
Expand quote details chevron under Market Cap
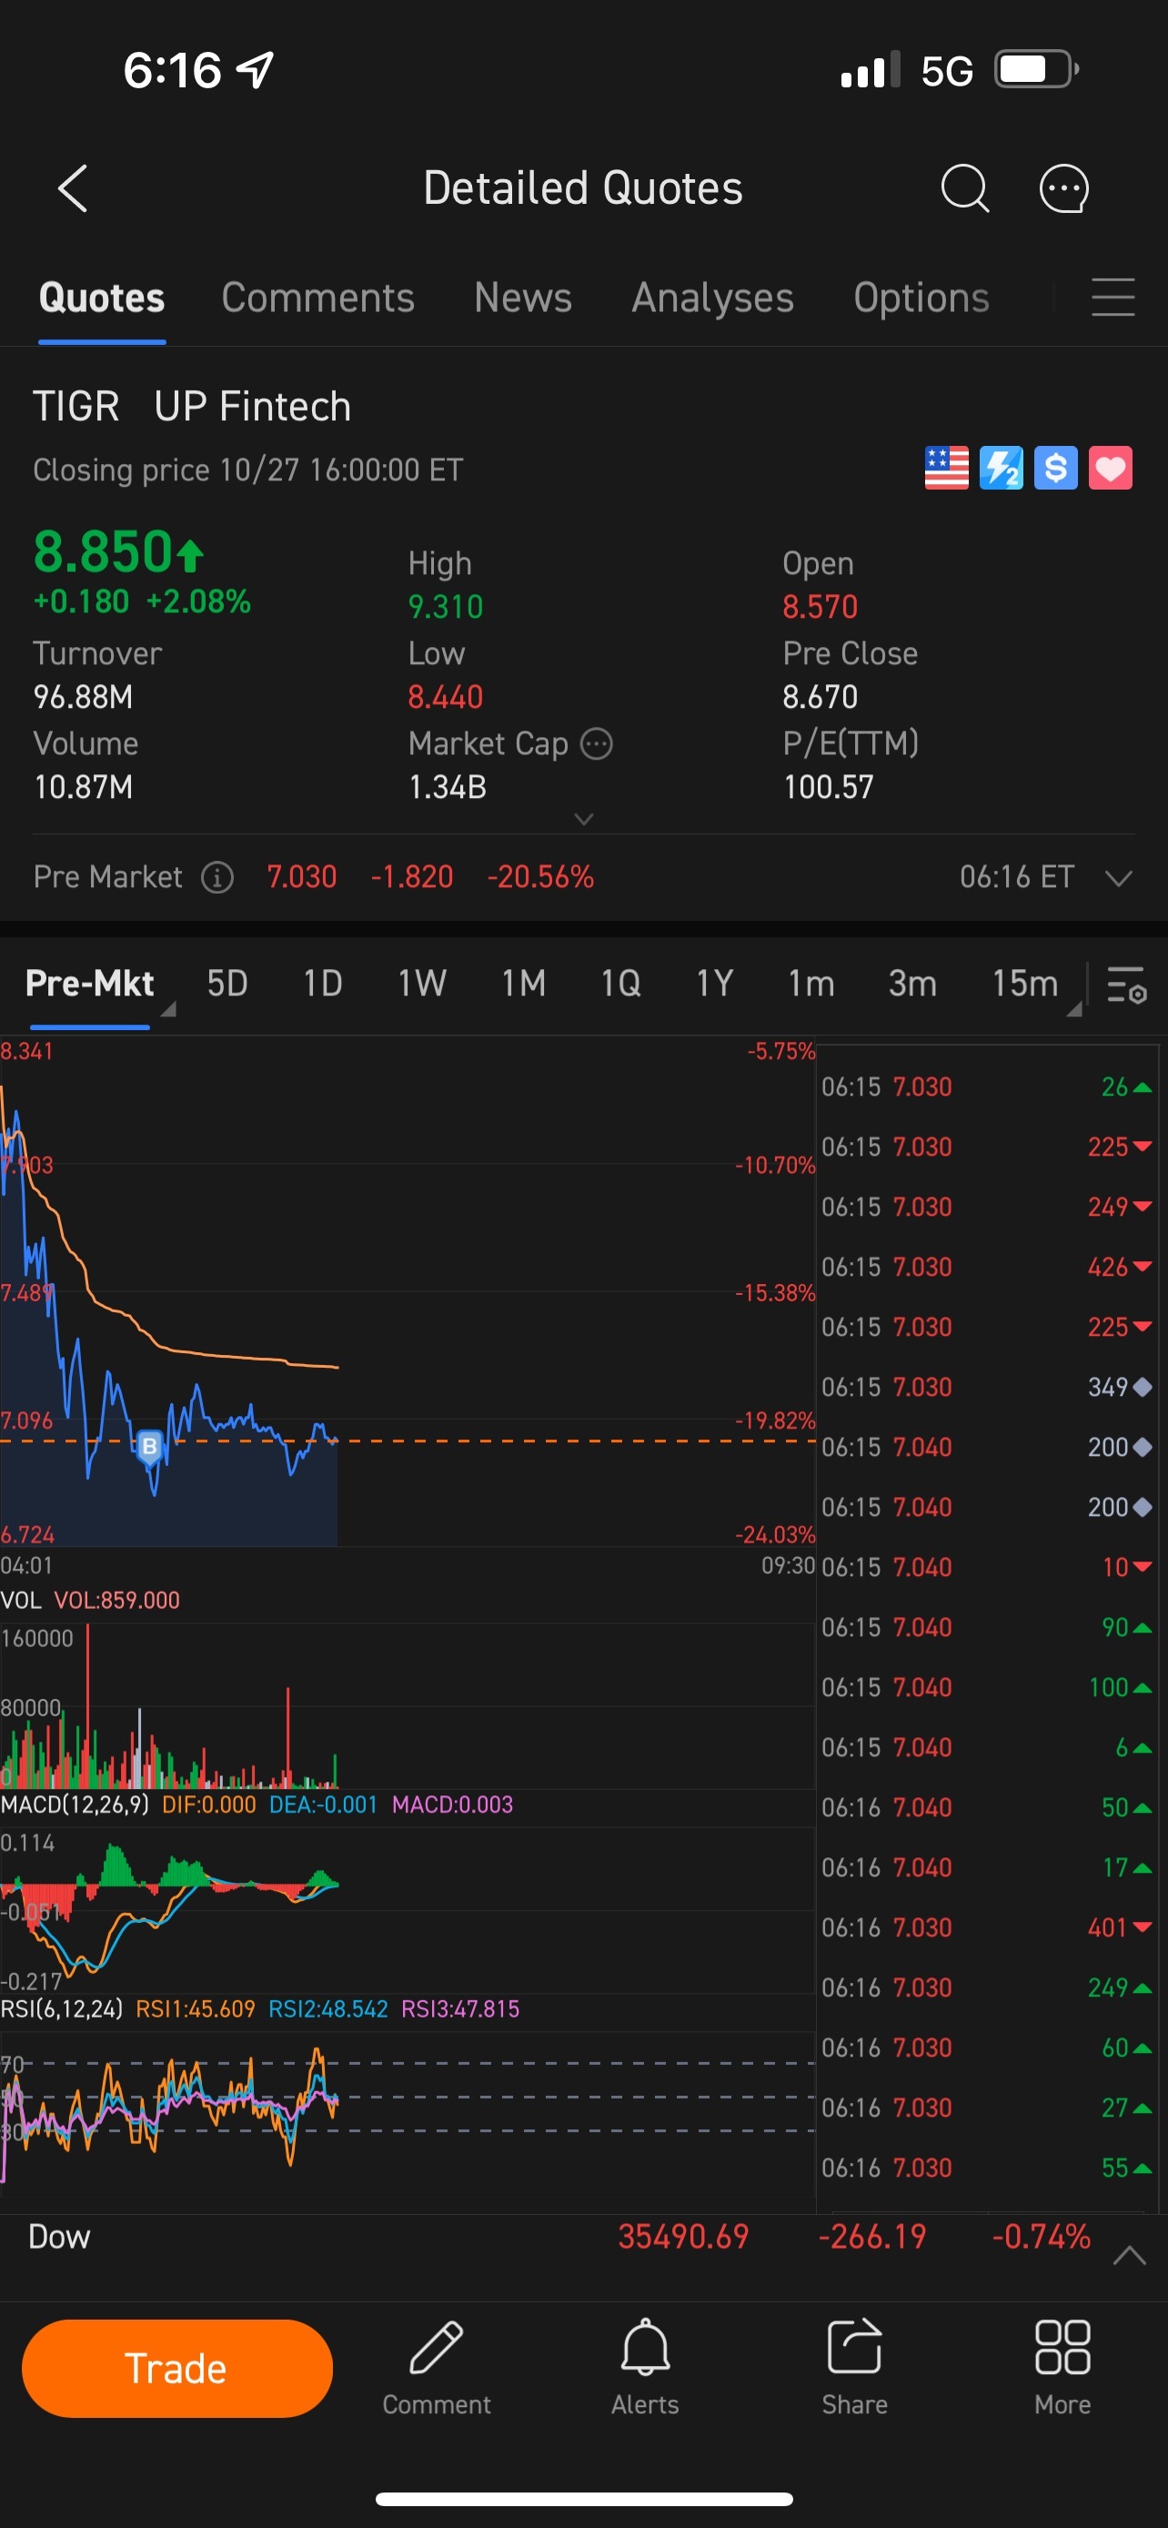[583, 818]
